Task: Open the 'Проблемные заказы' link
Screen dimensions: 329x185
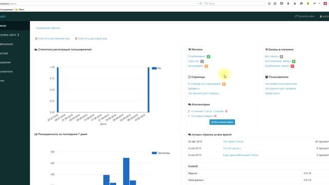Action: (277, 66)
